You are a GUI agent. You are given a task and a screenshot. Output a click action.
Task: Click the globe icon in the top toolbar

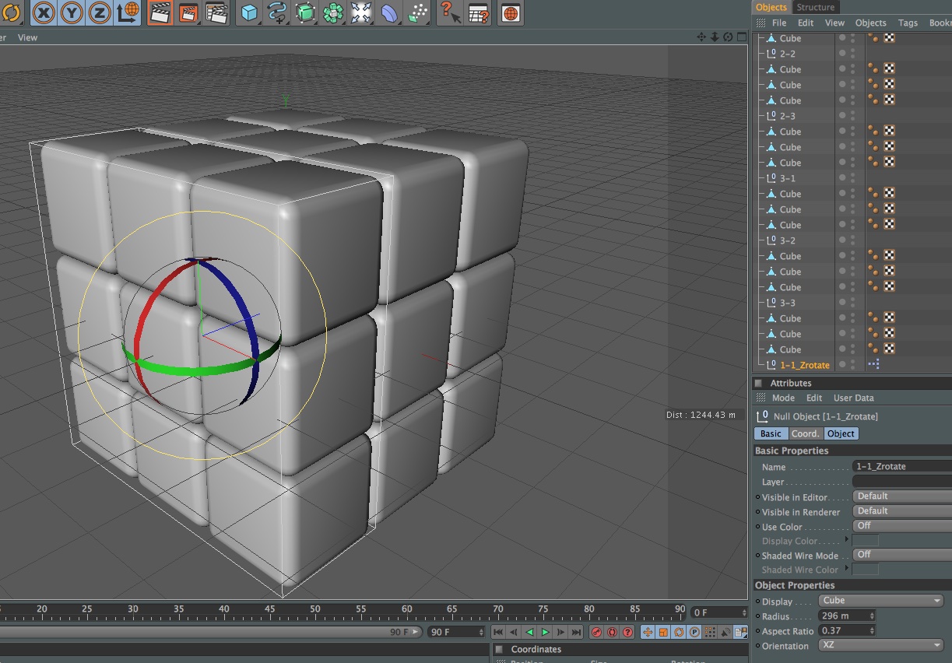[x=511, y=12]
